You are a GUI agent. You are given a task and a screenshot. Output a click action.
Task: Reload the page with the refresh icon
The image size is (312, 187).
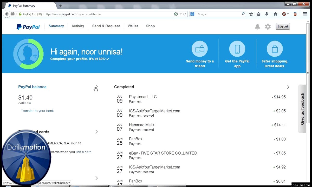185,14
